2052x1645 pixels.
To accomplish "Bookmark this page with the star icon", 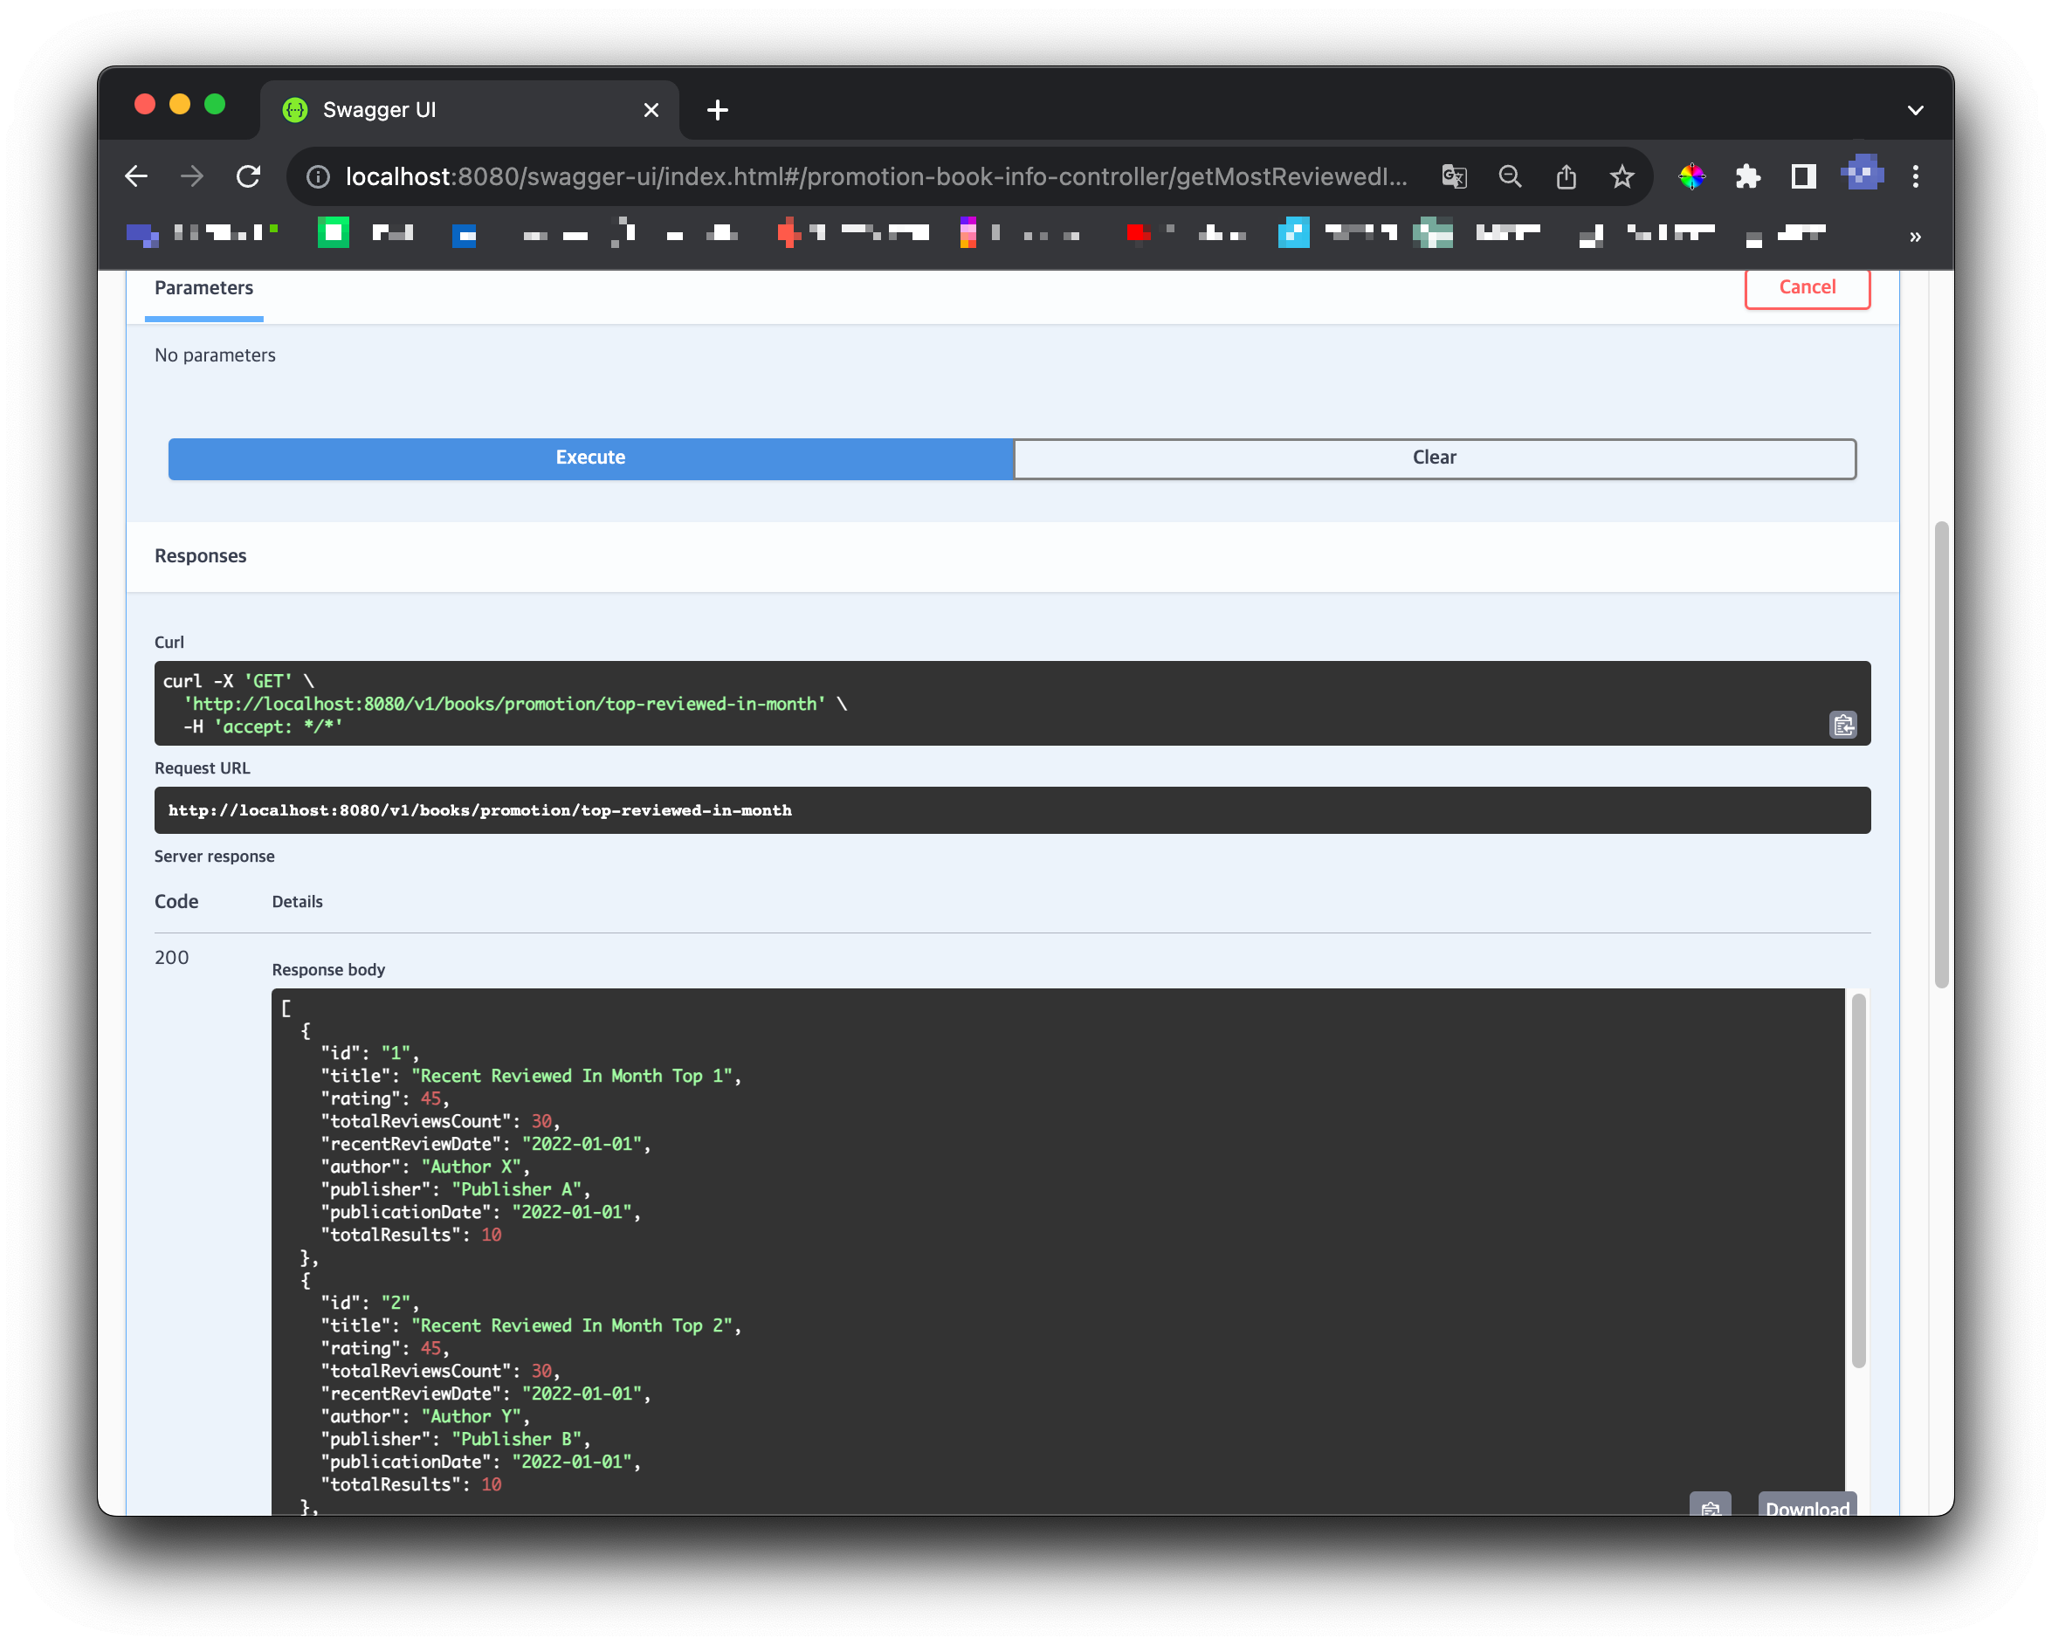I will click(x=1622, y=176).
